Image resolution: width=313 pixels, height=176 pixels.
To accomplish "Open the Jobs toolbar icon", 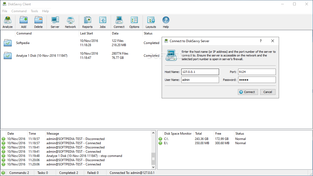I will pos(102,22).
